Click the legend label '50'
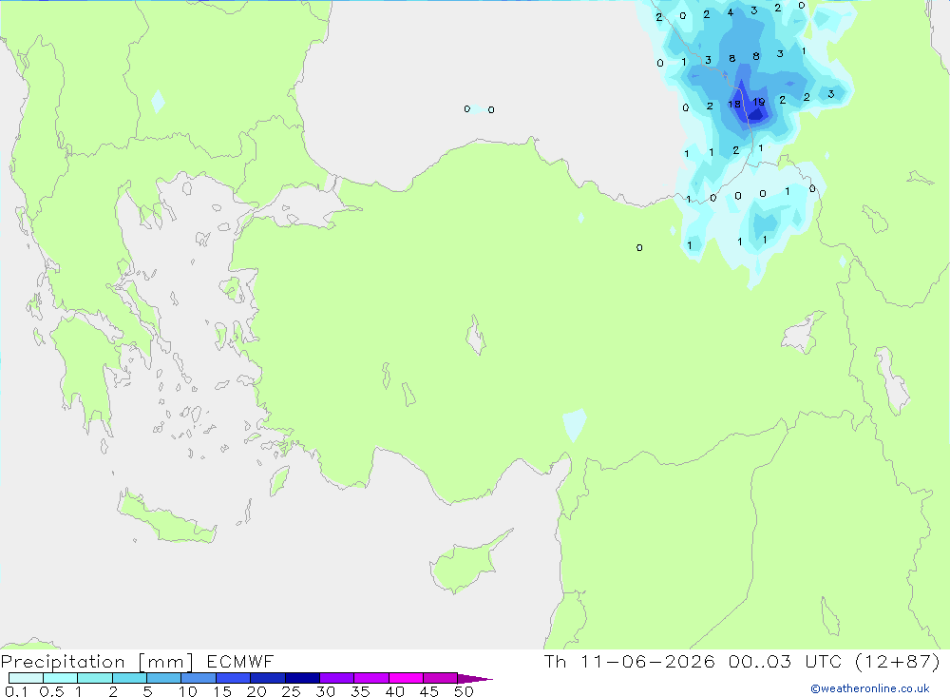Screen dimensions: 950x697 coord(464,691)
